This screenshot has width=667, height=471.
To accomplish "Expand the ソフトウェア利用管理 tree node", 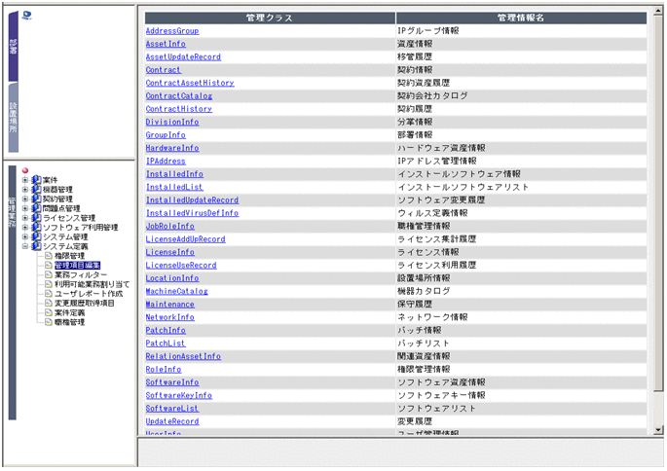I will click(x=25, y=227).
